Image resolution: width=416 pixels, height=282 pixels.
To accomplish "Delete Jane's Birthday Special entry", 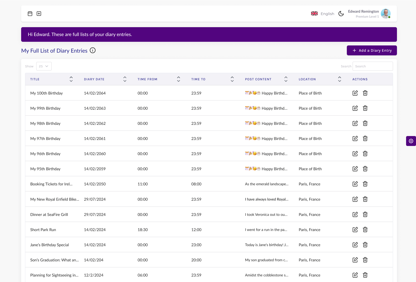I will click(x=365, y=245).
